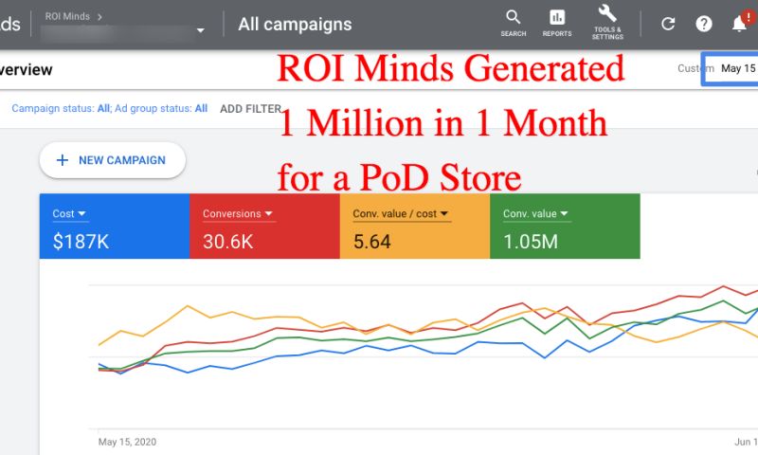Select the Overview page heading
Image resolution: width=758 pixels, height=455 pixels.
(x=27, y=70)
